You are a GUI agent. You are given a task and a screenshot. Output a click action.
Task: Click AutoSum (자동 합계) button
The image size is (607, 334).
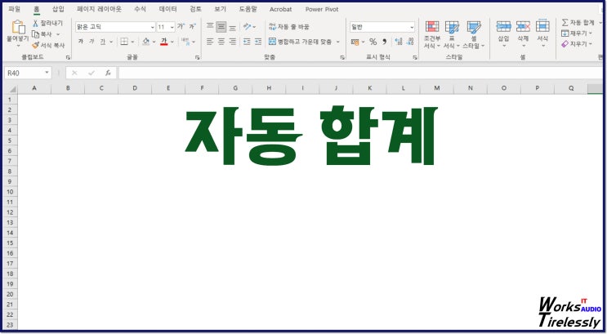pyautogui.click(x=578, y=22)
